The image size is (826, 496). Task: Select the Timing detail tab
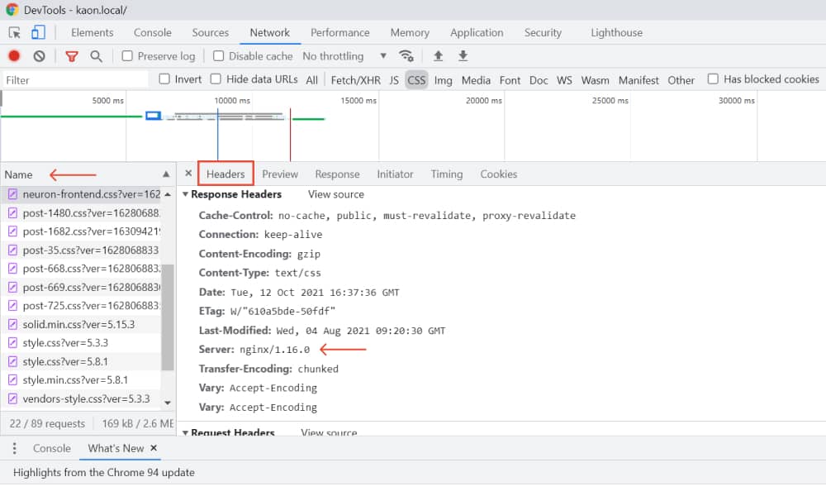(447, 174)
